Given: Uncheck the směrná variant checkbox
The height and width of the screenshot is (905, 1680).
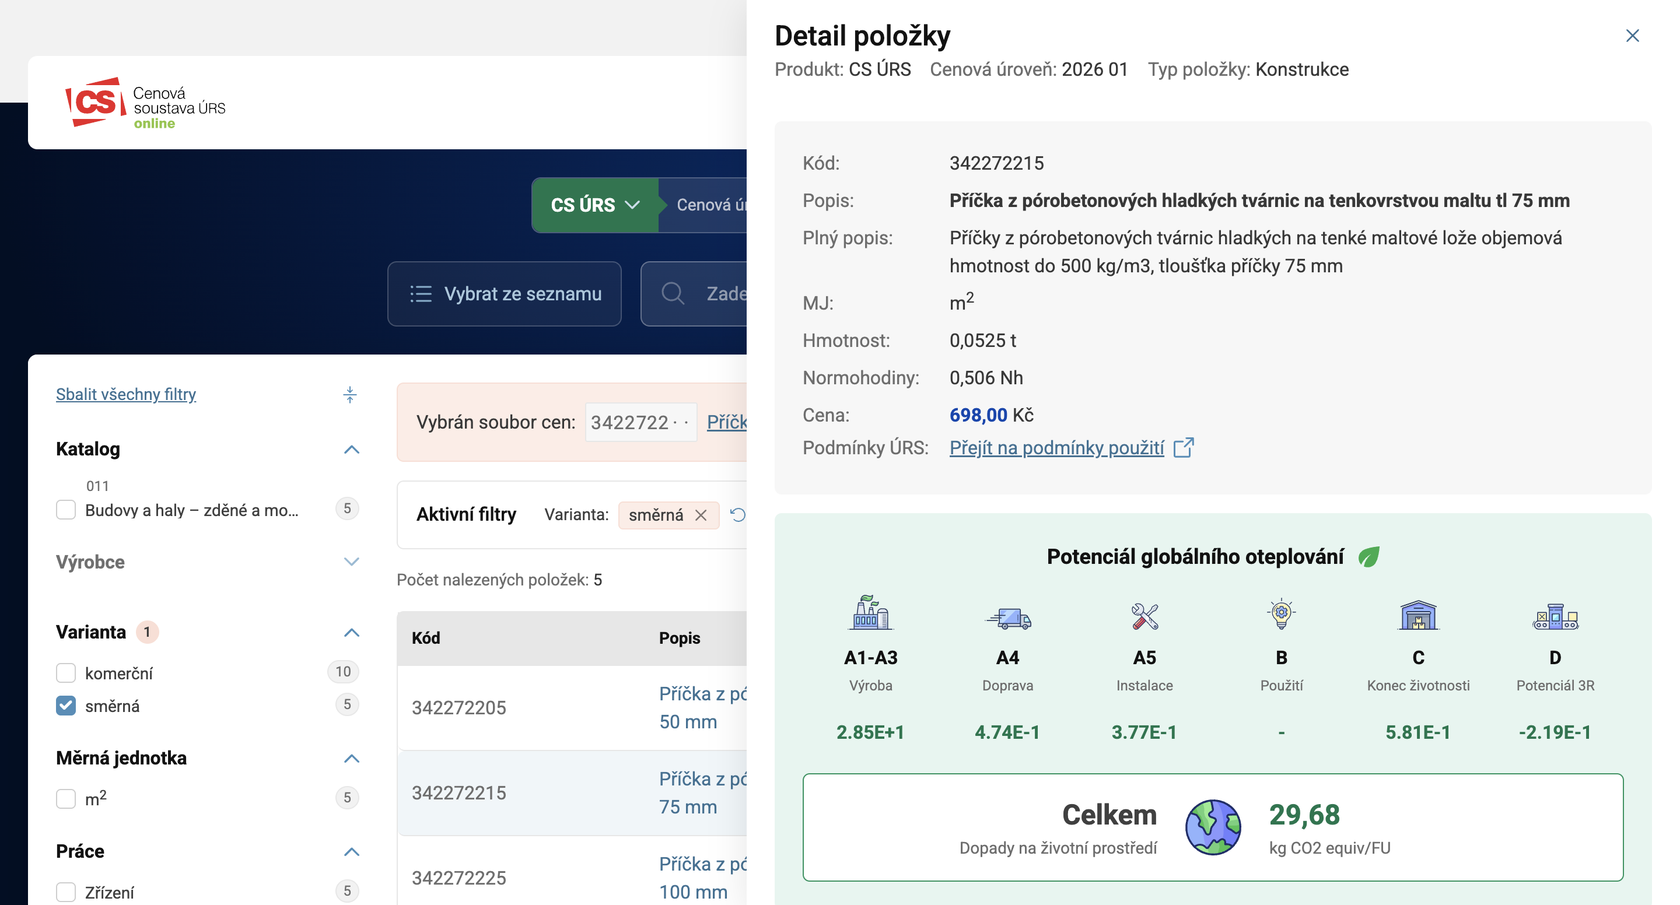Looking at the screenshot, I should click(66, 706).
